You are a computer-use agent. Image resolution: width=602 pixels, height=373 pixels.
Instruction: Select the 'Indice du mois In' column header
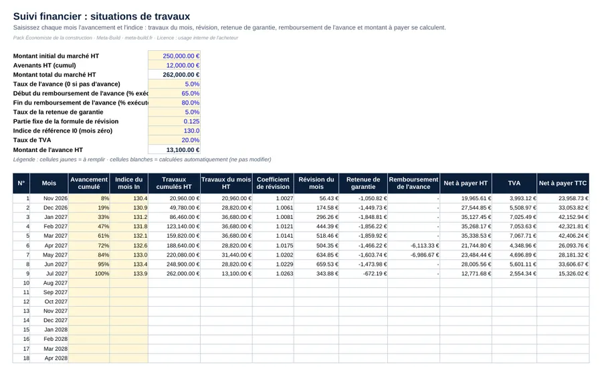(x=128, y=183)
